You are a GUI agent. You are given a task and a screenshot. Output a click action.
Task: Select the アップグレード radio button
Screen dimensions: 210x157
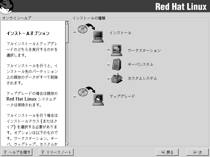click(x=75, y=97)
